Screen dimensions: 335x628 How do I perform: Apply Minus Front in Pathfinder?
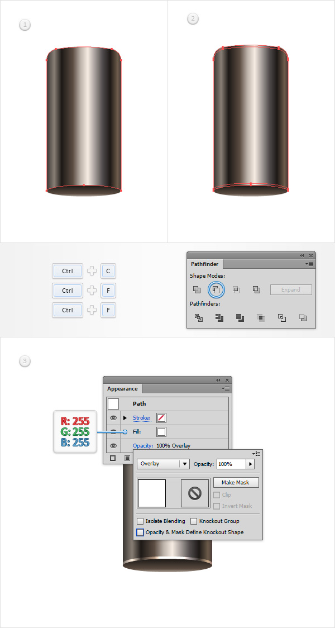click(x=217, y=289)
